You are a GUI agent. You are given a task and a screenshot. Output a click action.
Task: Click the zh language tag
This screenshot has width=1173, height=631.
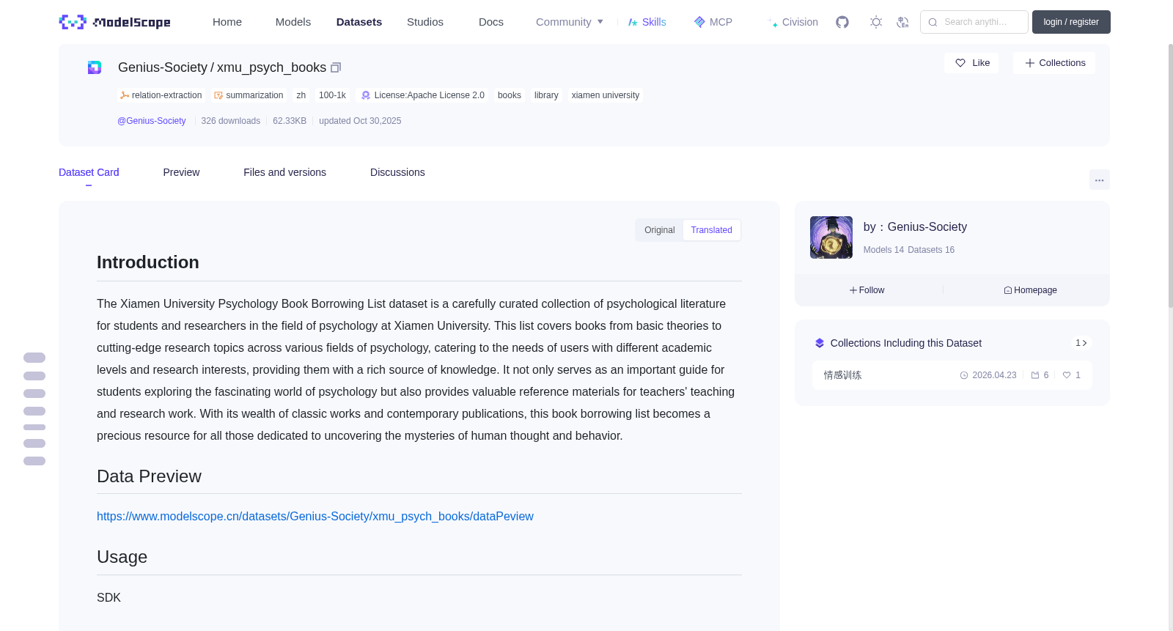point(301,95)
